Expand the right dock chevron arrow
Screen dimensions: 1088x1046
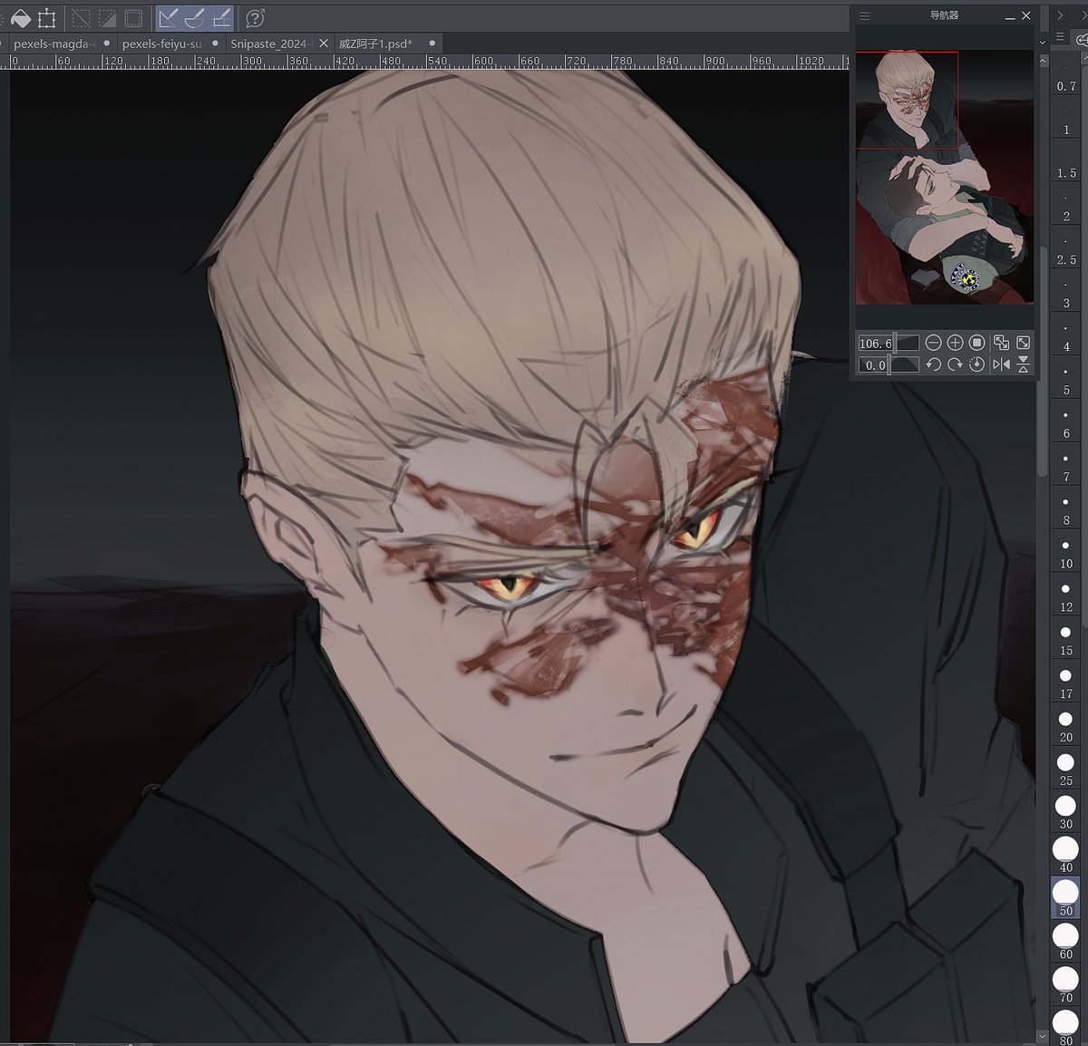[x=1060, y=15]
